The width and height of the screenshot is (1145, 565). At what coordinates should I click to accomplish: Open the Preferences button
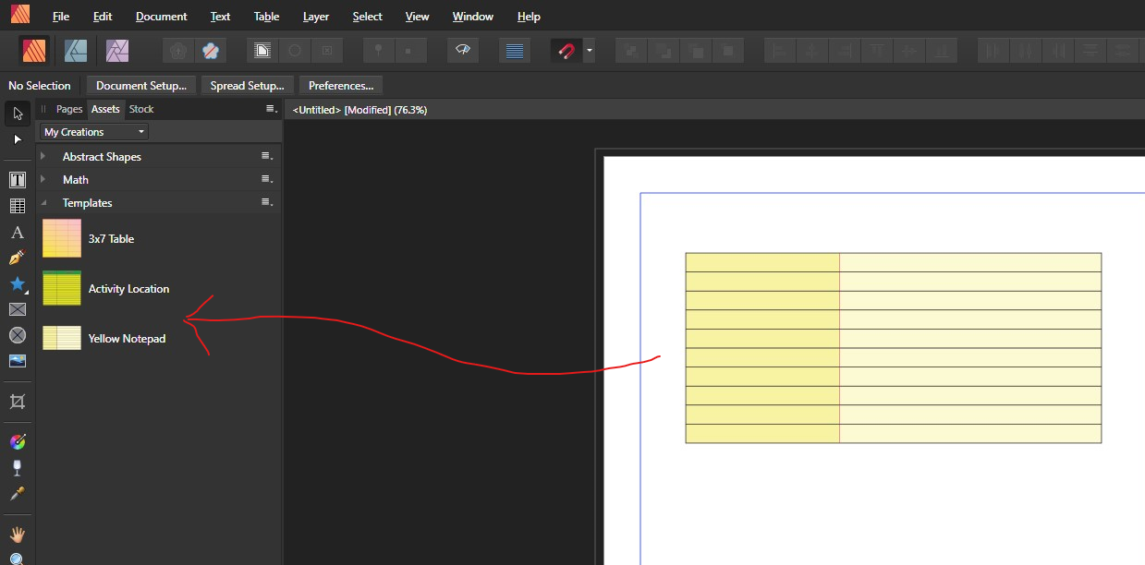pyautogui.click(x=340, y=86)
